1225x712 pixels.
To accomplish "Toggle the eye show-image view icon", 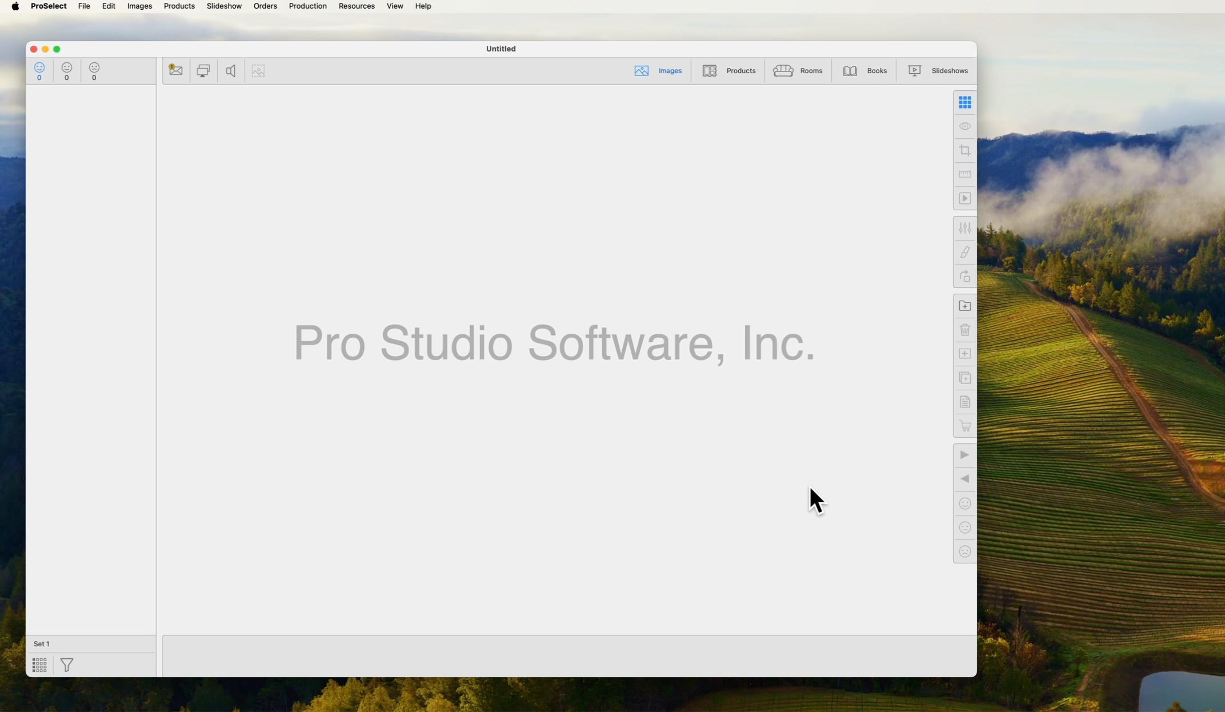I will coord(964,126).
